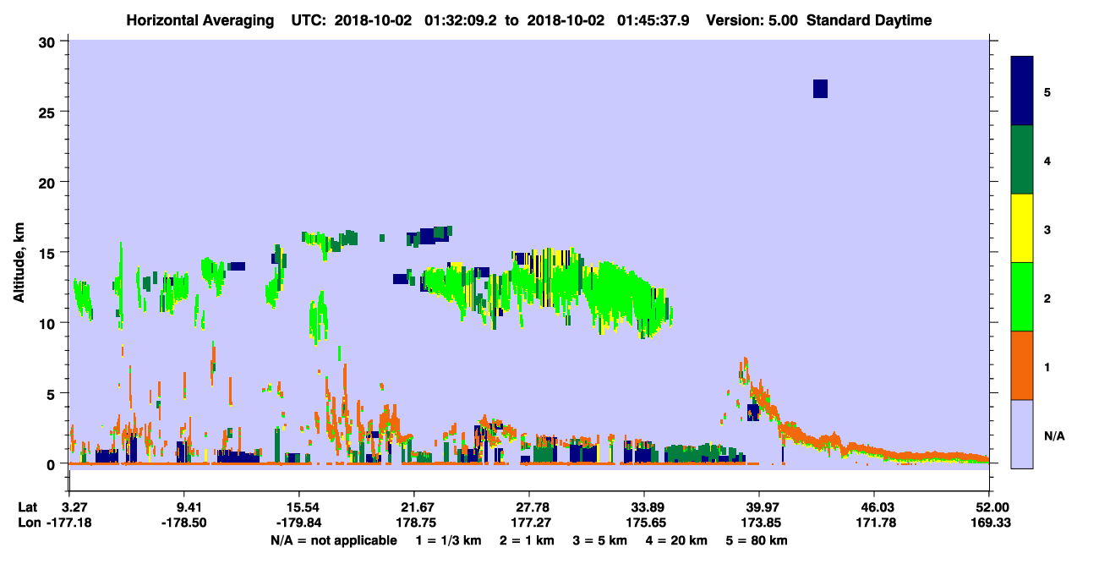Click the lavender N/A colorbar segment
Viewport: 1099px width, 564px height.
pyautogui.click(x=1022, y=434)
